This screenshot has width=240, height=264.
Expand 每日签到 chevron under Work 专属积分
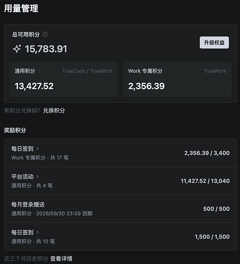(x=37, y=149)
